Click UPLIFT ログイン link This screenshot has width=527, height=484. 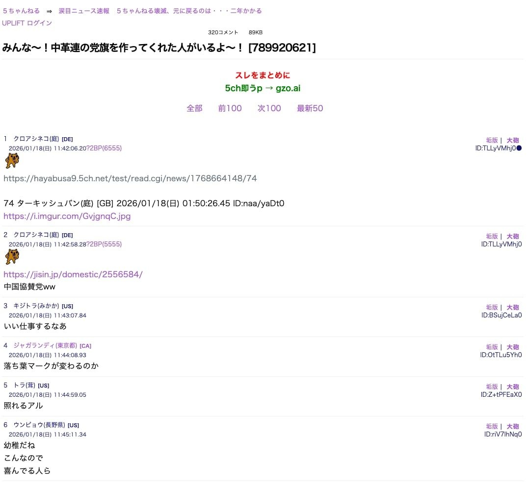[x=27, y=23]
